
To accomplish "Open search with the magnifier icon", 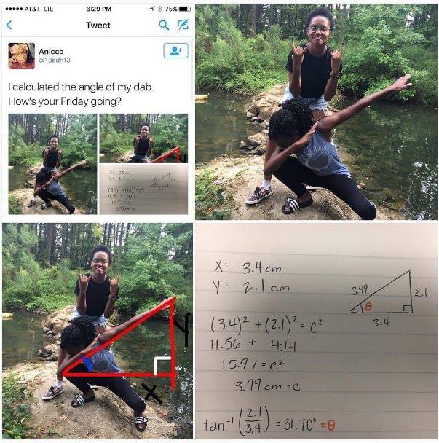I will (164, 26).
